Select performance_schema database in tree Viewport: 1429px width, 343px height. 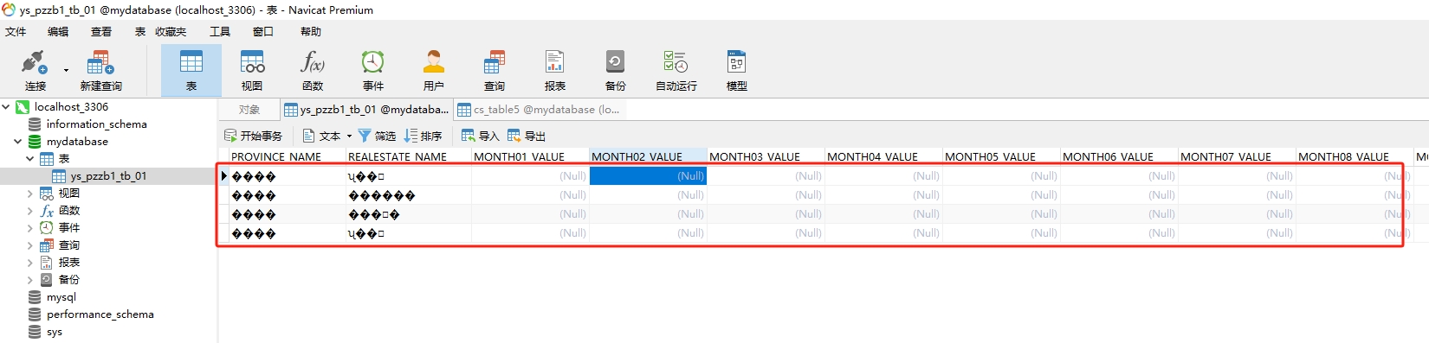tap(100, 314)
